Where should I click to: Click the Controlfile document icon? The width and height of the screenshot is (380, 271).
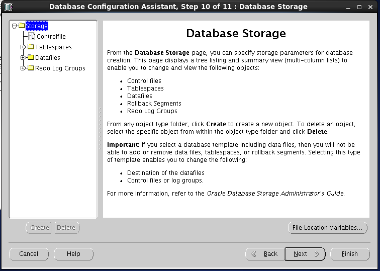click(32, 37)
